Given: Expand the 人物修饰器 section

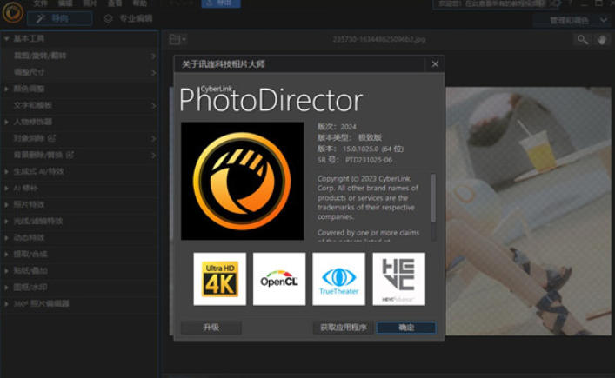Looking at the screenshot, I should [x=80, y=122].
